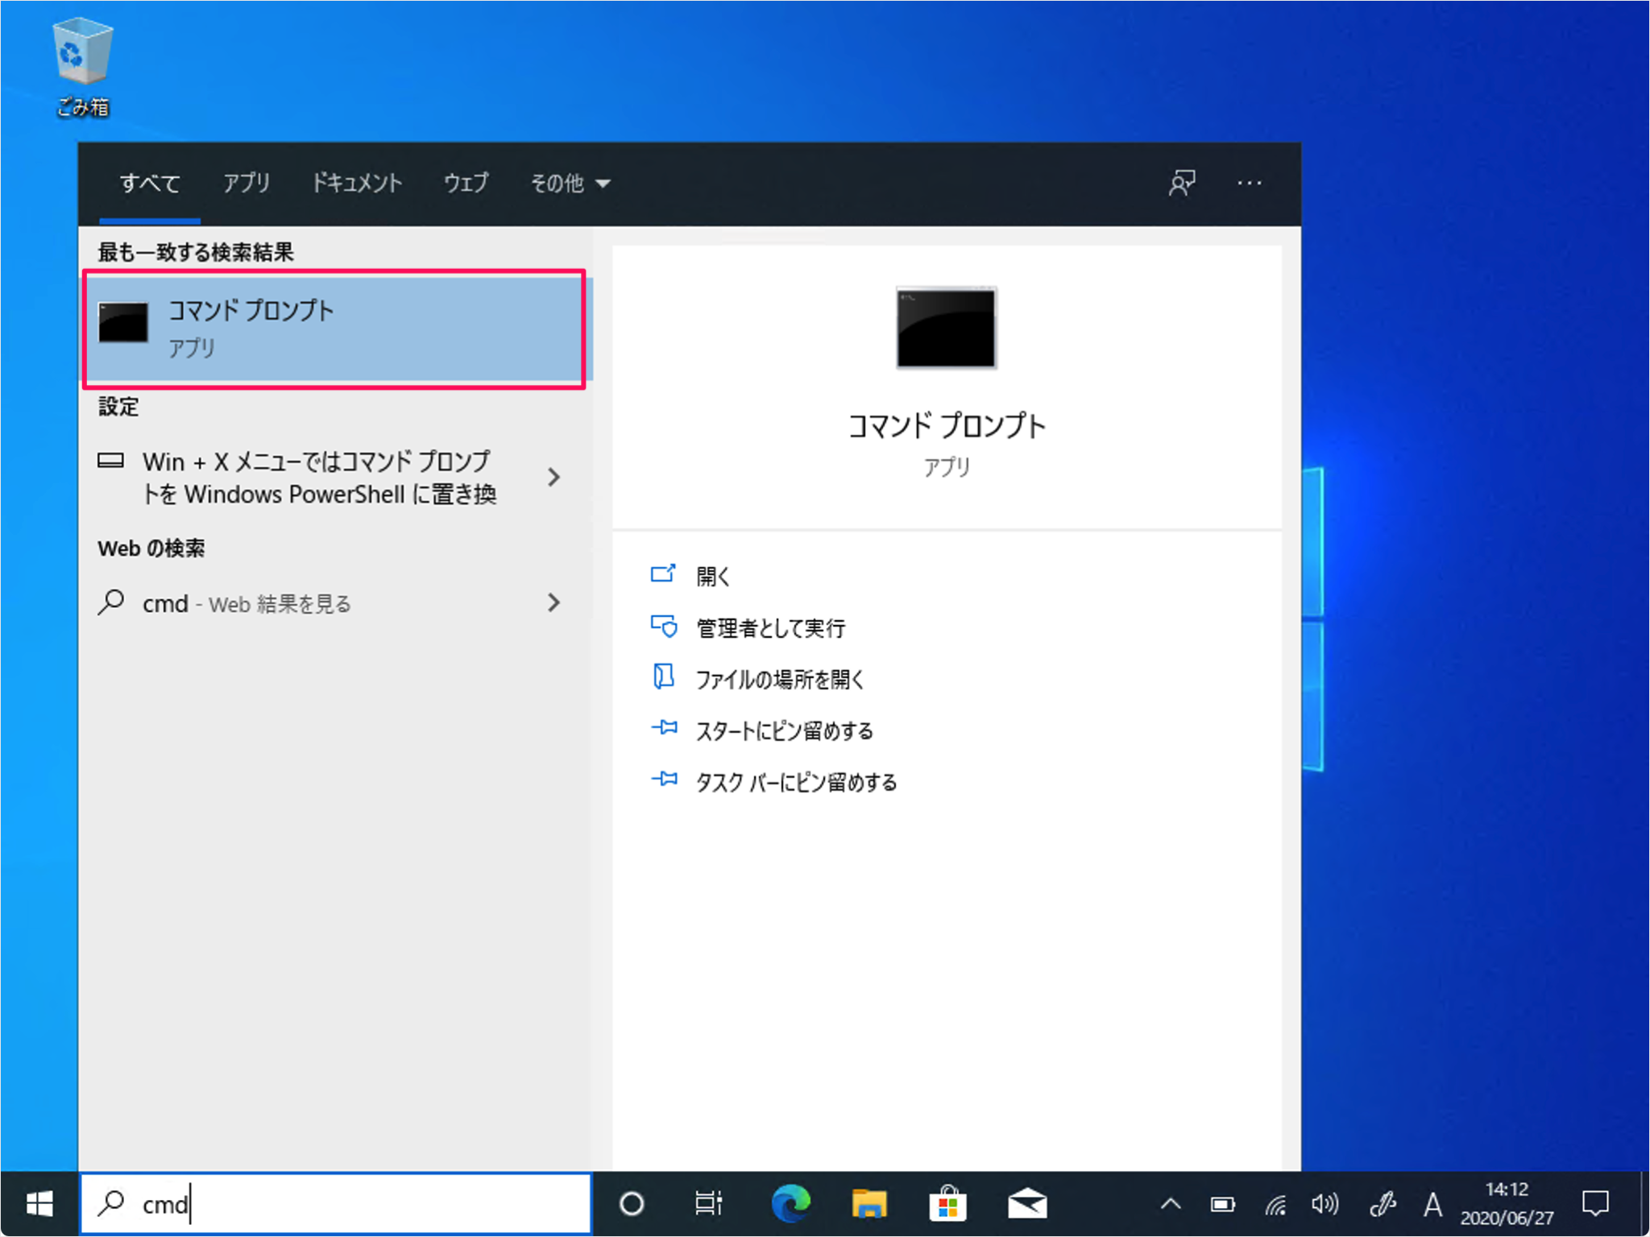Screen dimensions: 1650x1237
Task: Switch to the アプリ tab
Action: (247, 184)
